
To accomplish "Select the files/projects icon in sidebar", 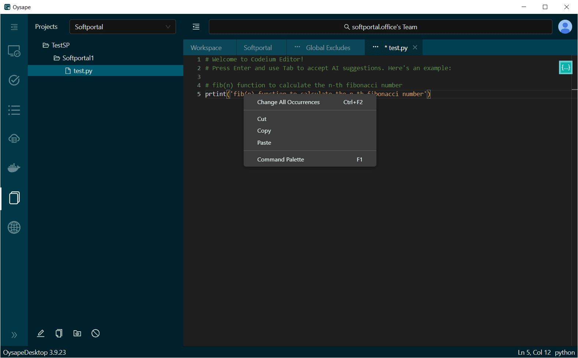I will pyautogui.click(x=14, y=198).
